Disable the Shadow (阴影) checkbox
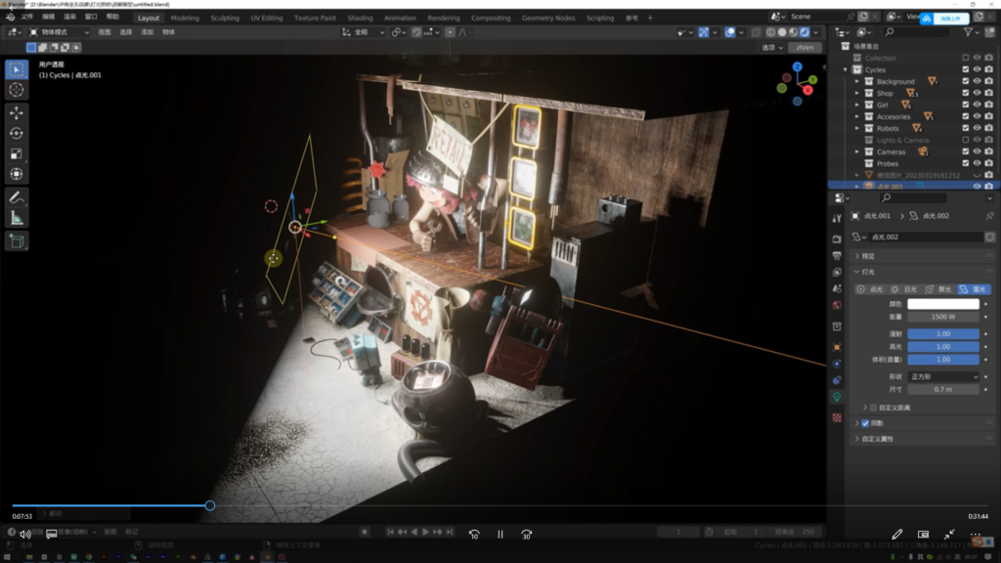The image size is (1001, 563). tap(865, 423)
